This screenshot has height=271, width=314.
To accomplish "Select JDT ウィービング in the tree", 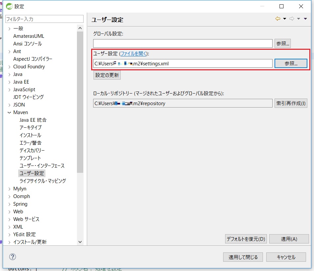I will (29, 97).
